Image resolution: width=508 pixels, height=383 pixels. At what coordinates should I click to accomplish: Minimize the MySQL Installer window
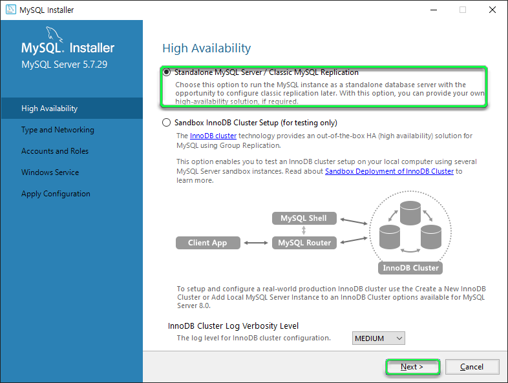coord(434,10)
